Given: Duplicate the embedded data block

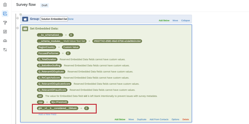Looking at the screenshot, I should 142,119.
